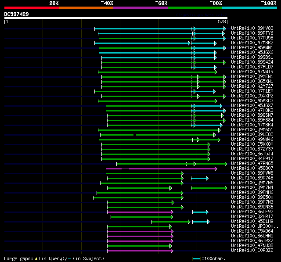Select UniRef100_B9H884 subject label
The width and height of the screenshot is (281, 262).
point(252,120)
